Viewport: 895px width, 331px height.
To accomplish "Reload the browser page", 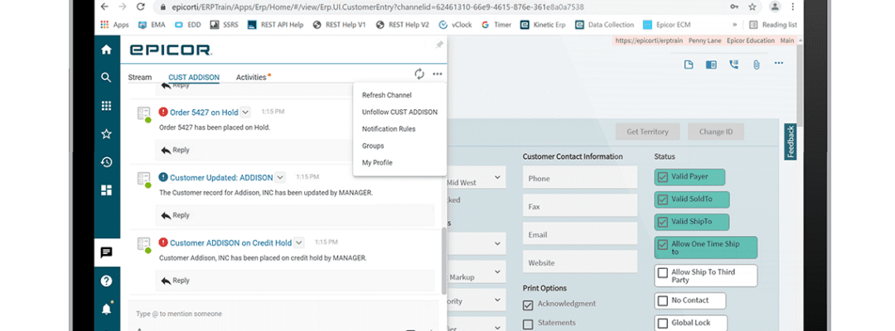I will (140, 7).
